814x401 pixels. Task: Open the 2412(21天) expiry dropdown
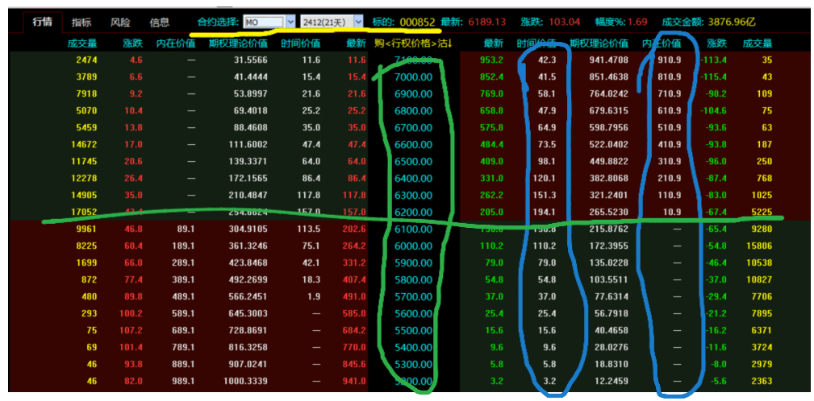point(326,23)
